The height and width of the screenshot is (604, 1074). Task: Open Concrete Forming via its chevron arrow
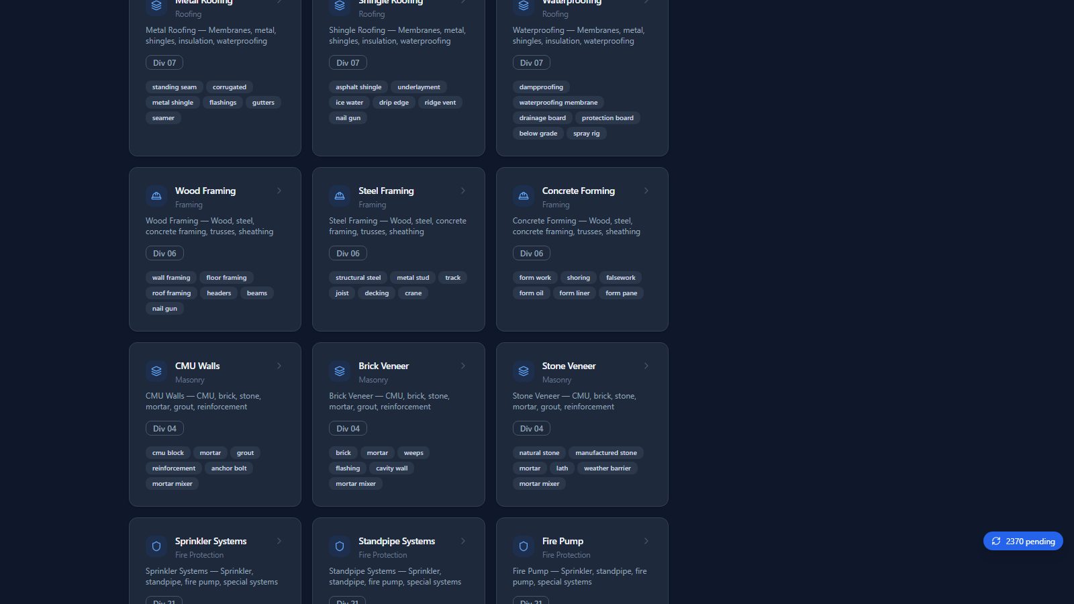pos(646,191)
